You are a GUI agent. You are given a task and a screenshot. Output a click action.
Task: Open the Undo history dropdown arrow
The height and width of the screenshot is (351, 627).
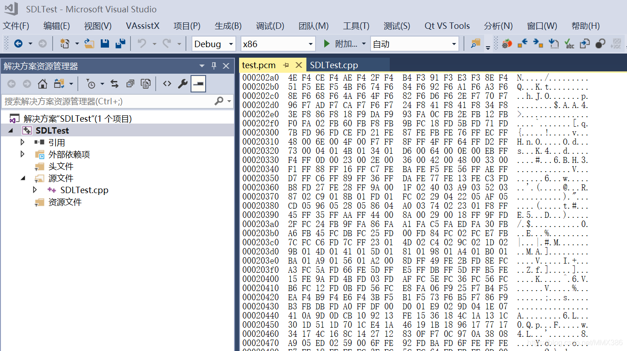[154, 44]
